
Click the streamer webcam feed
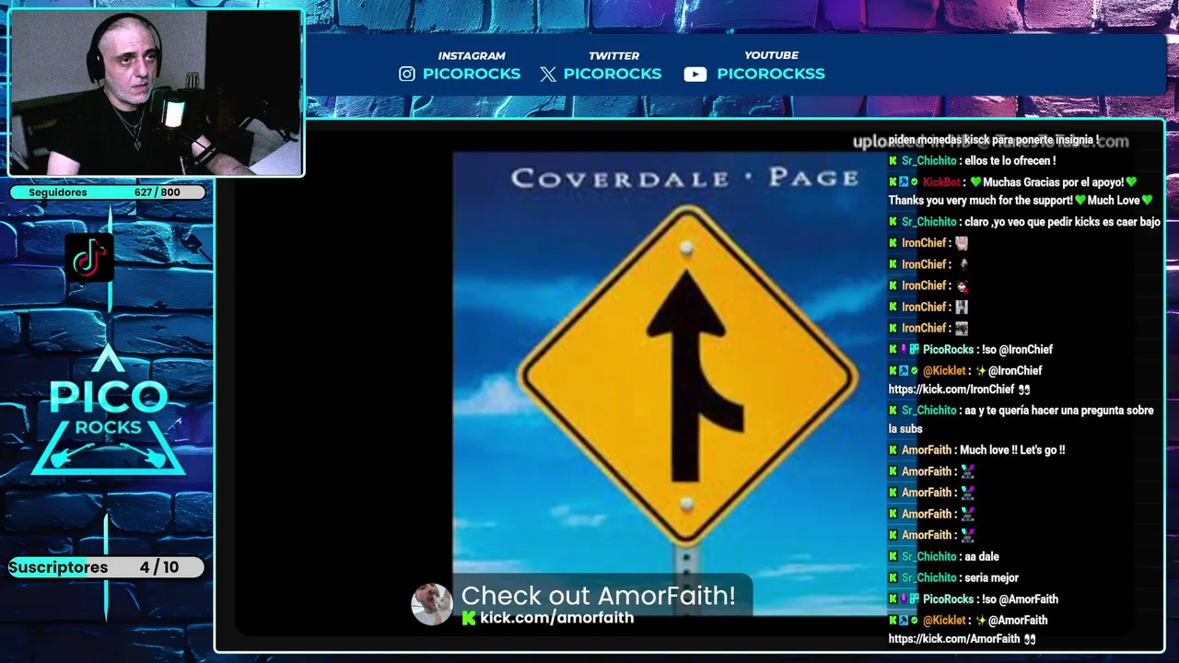point(156,92)
